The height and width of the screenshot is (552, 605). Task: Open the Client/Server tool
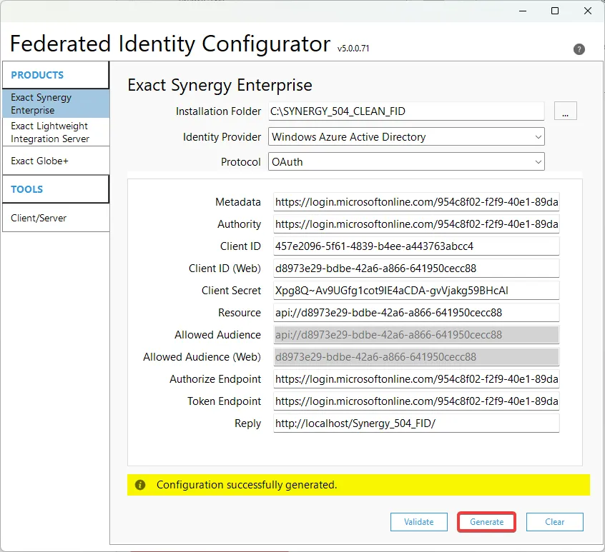coord(56,218)
